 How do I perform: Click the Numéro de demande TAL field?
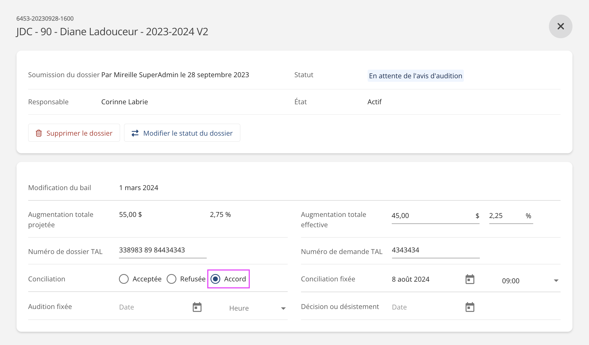point(435,250)
